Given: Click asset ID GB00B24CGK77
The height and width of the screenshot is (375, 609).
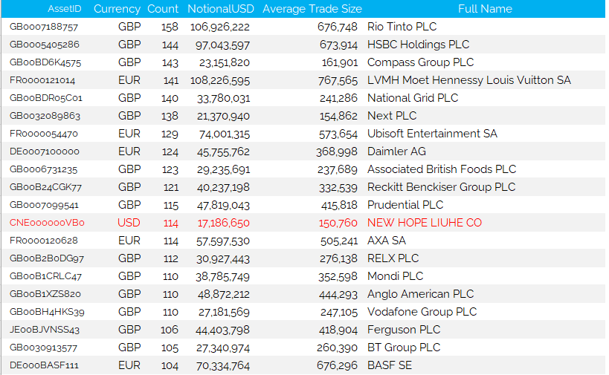Looking at the screenshot, I should click(45, 187).
